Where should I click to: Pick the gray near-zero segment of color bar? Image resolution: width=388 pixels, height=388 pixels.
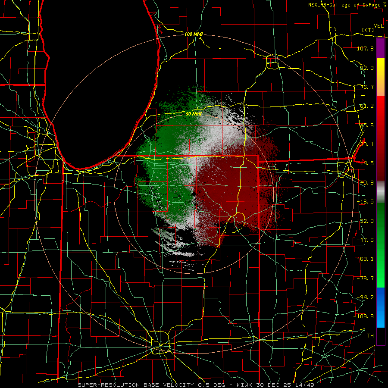(x=381, y=192)
